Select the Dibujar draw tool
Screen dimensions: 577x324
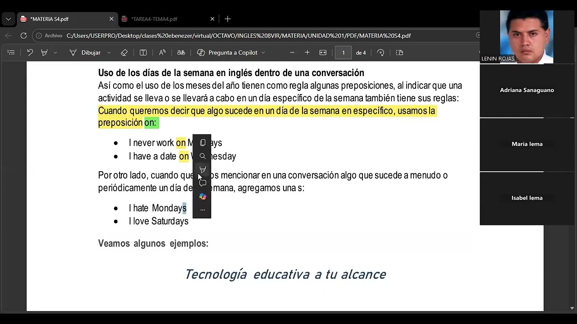pos(85,53)
